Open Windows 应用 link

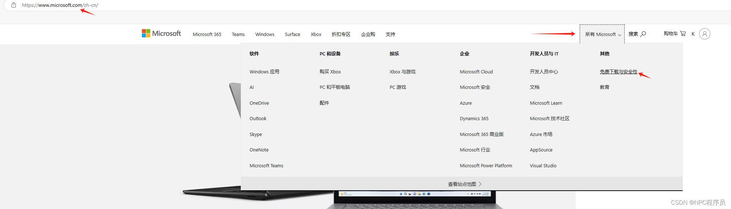click(264, 72)
